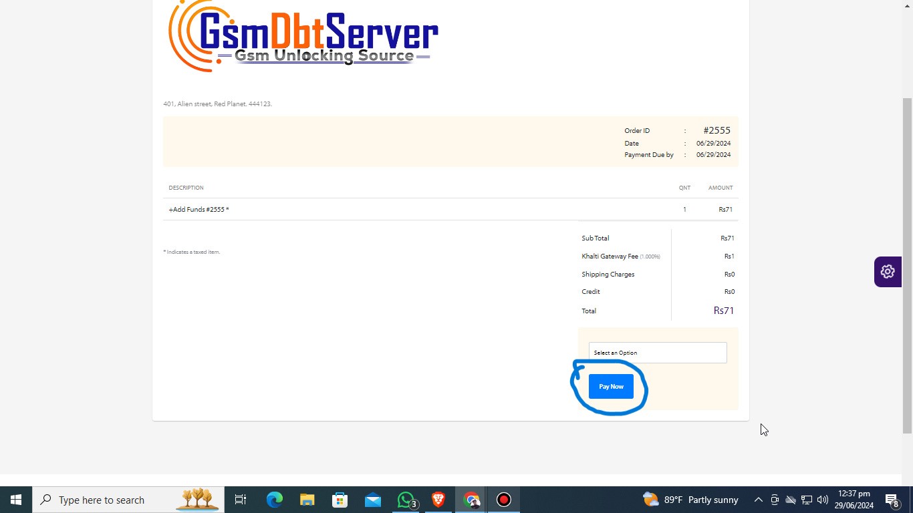913x513 pixels.
Task: Open the purple settings gear panel
Action: pyautogui.click(x=888, y=272)
